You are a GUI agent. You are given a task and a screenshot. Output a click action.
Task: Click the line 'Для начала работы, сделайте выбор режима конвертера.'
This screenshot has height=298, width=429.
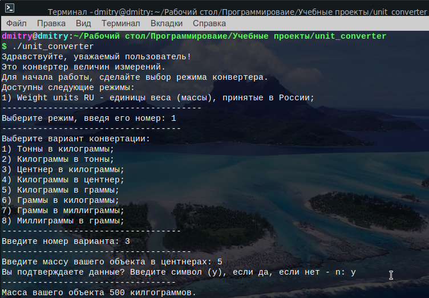pos(135,77)
